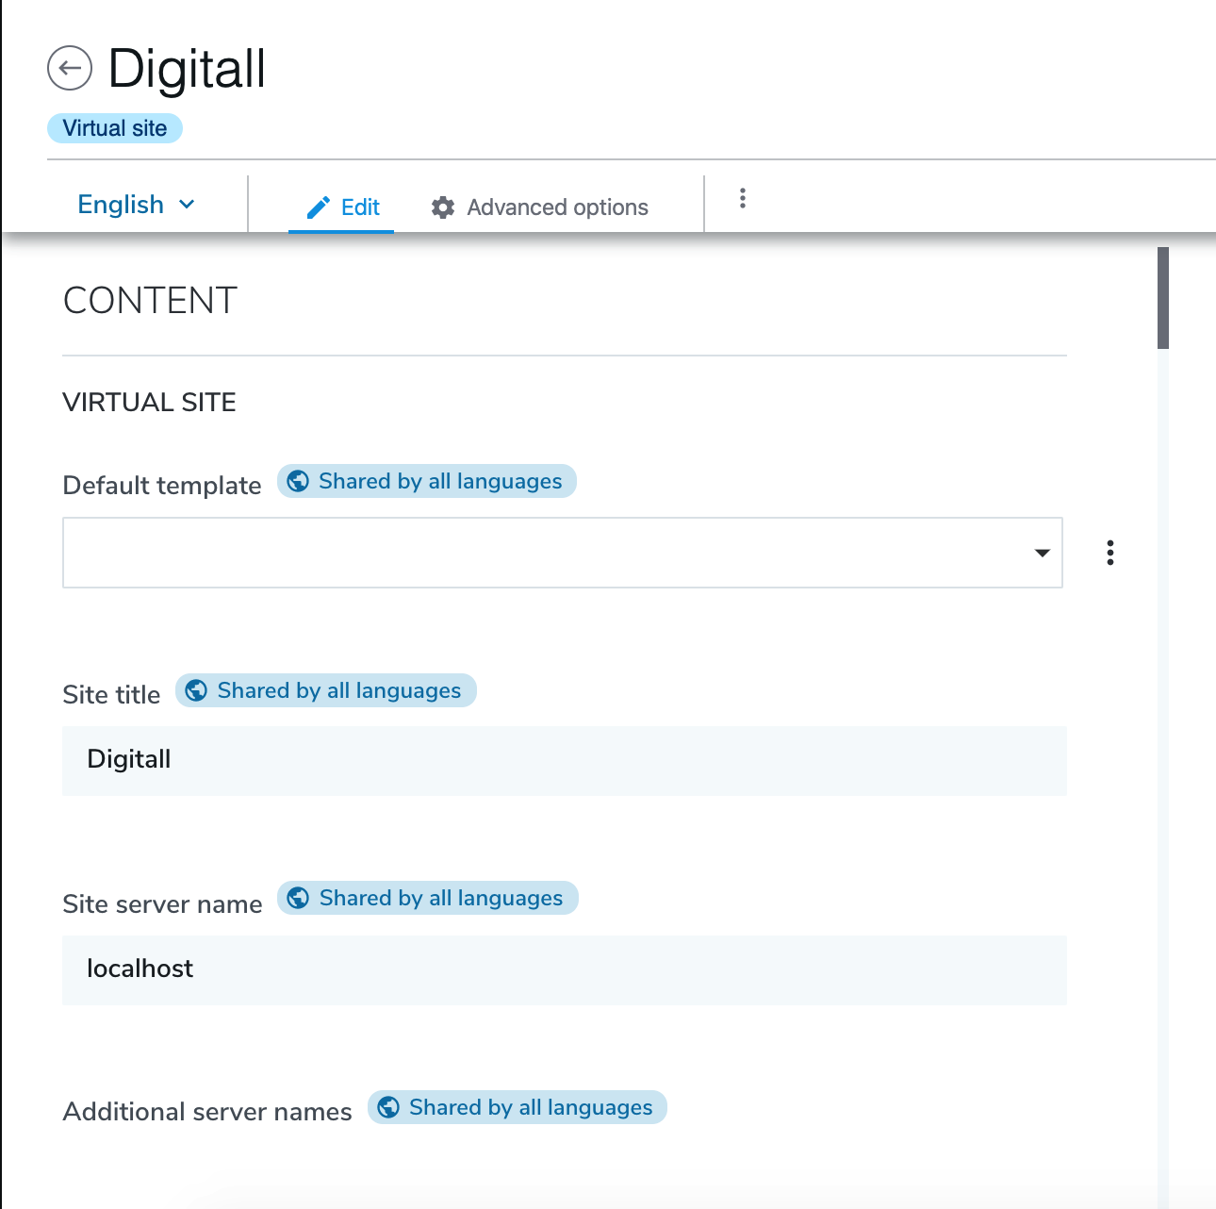Click the vertical scrollbar thumb
1216x1209 pixels.
tap(1163, 298)
